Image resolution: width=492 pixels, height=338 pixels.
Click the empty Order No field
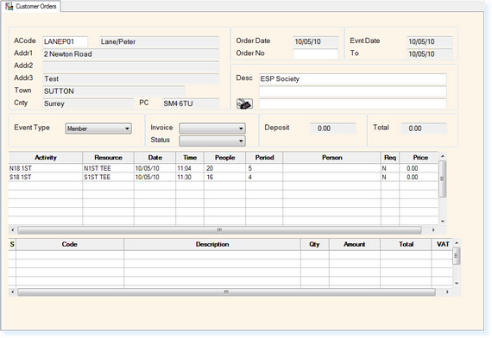click(x=316, y=53)
